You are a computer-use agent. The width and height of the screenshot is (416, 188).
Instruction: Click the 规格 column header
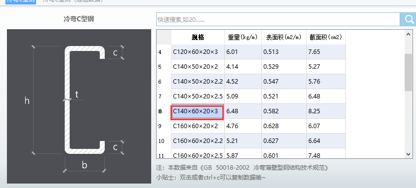(198, 37)
